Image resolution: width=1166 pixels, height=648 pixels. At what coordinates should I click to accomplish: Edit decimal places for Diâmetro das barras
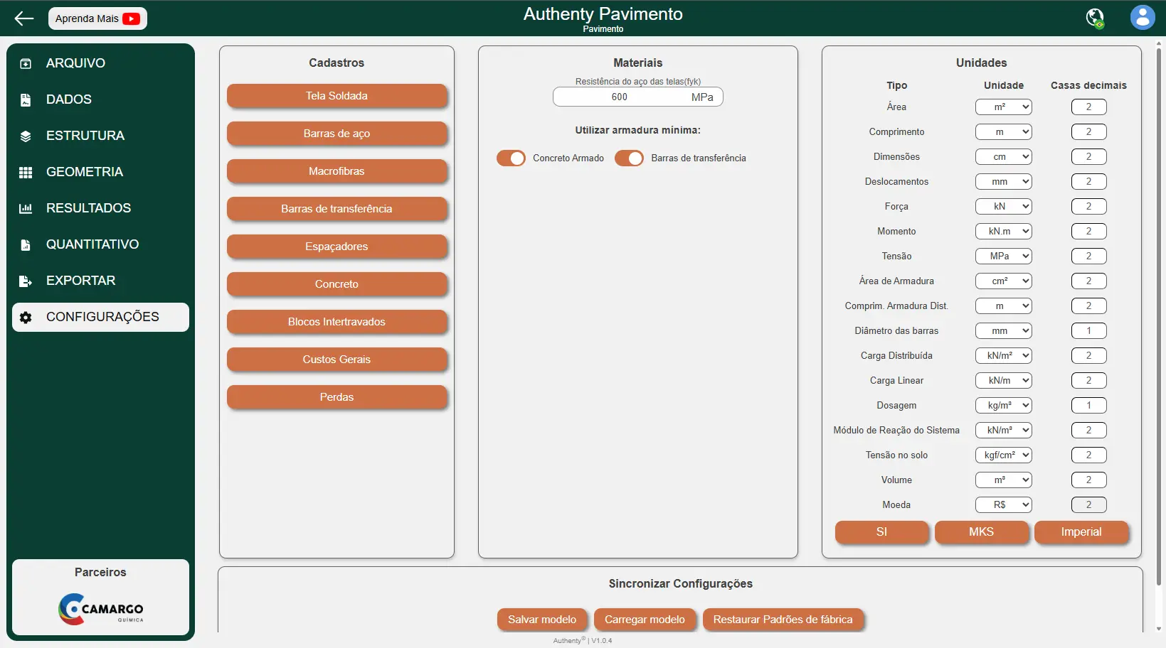1088,330
